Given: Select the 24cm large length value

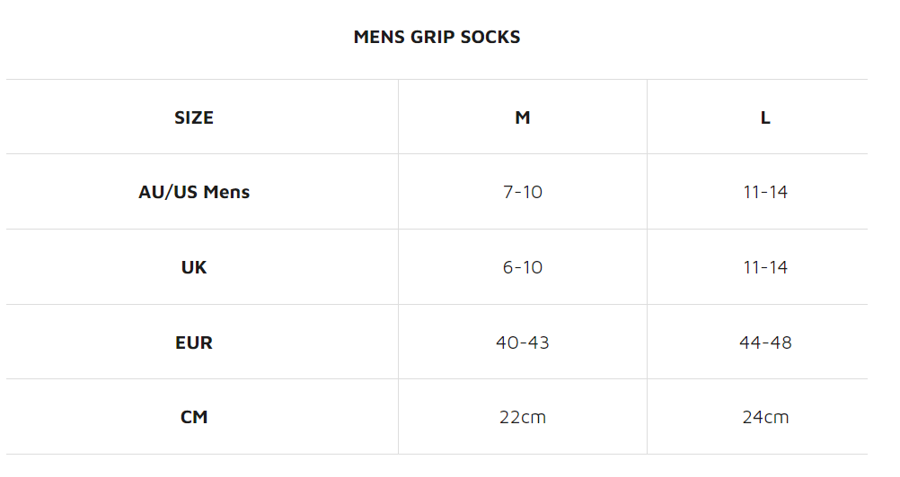Looking at the screenshot, I should pos(765,417).
